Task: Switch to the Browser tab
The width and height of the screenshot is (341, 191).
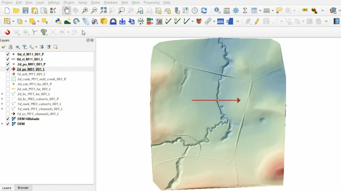Action: pos(23,188)
